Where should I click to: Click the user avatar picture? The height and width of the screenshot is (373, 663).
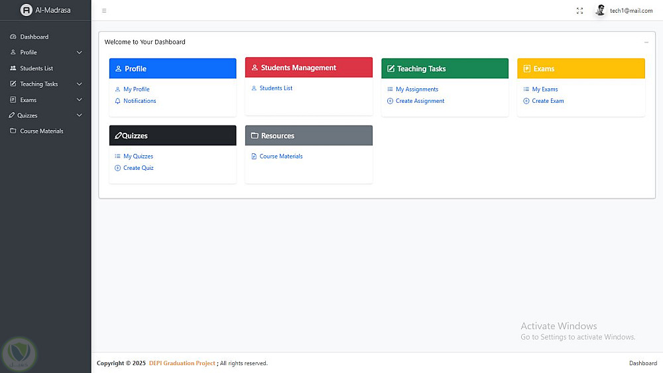[600, 10]
